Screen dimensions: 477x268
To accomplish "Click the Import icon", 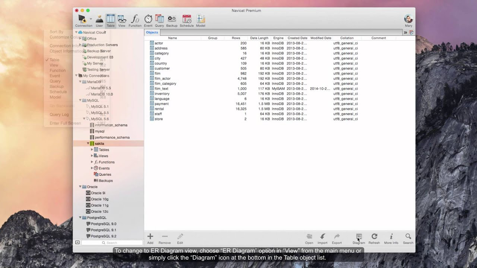I will click(x=322, y=236).
